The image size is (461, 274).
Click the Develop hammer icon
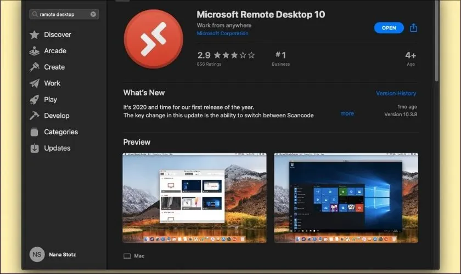click(x=35, y=116)
